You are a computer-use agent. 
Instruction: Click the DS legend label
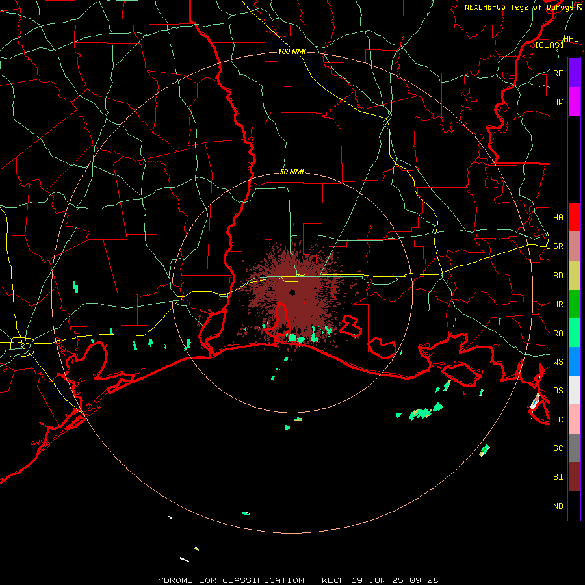click(558, 391)
